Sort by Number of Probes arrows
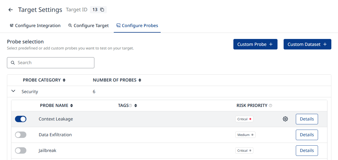The width and height of the screenshot is (338, 160). [x=140, y=80]
